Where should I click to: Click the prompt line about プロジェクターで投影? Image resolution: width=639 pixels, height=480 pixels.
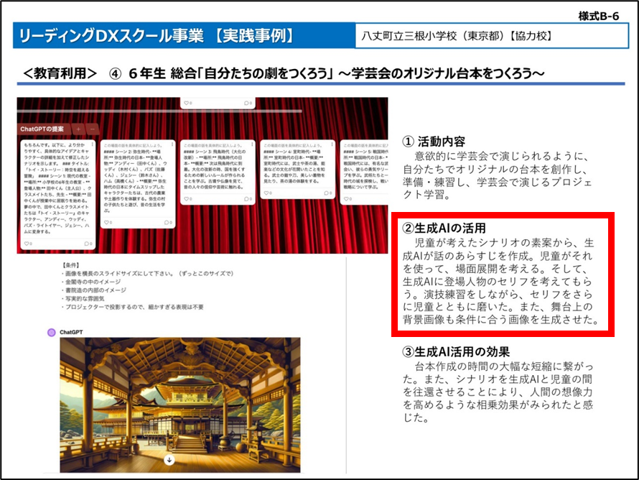tap(132, 307)
